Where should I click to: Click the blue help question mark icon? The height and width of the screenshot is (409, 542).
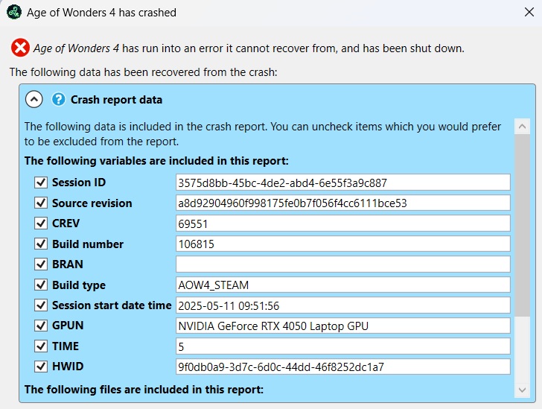coord(59,100)
